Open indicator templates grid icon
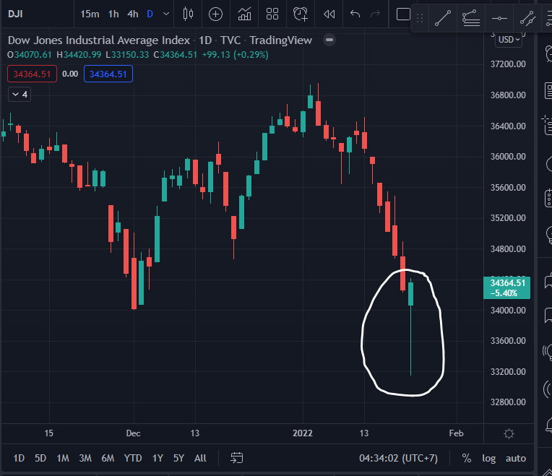 point(272,14)
